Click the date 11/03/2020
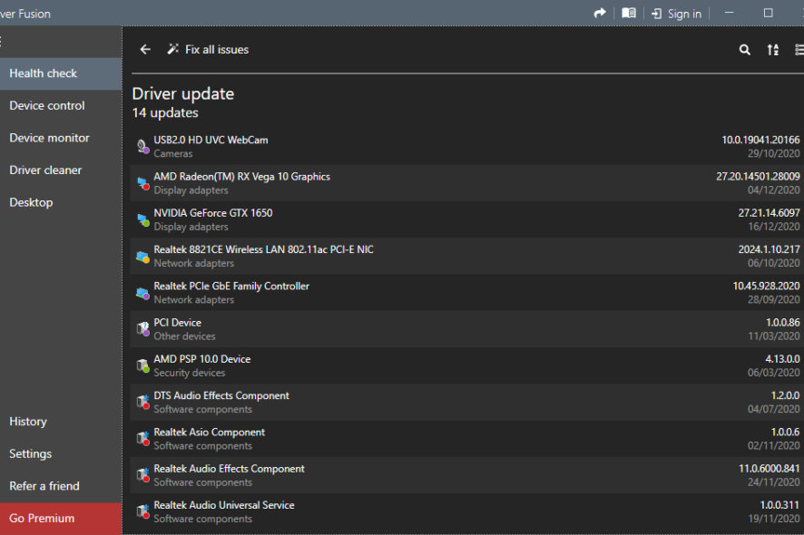Image resolution: width=804 pixels, height=535 pixels. pos(773,336)
